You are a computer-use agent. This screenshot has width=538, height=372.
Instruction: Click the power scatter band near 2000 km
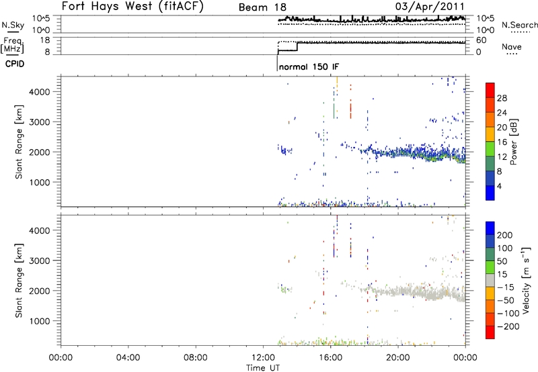[x=414, y=153]
